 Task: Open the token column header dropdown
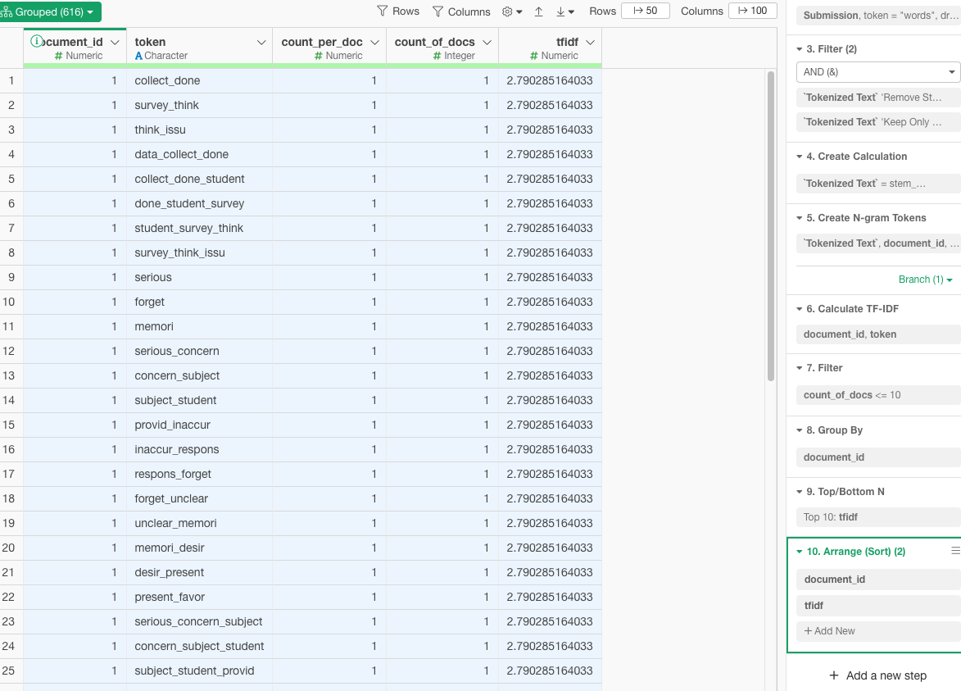(x=261, y=43)
